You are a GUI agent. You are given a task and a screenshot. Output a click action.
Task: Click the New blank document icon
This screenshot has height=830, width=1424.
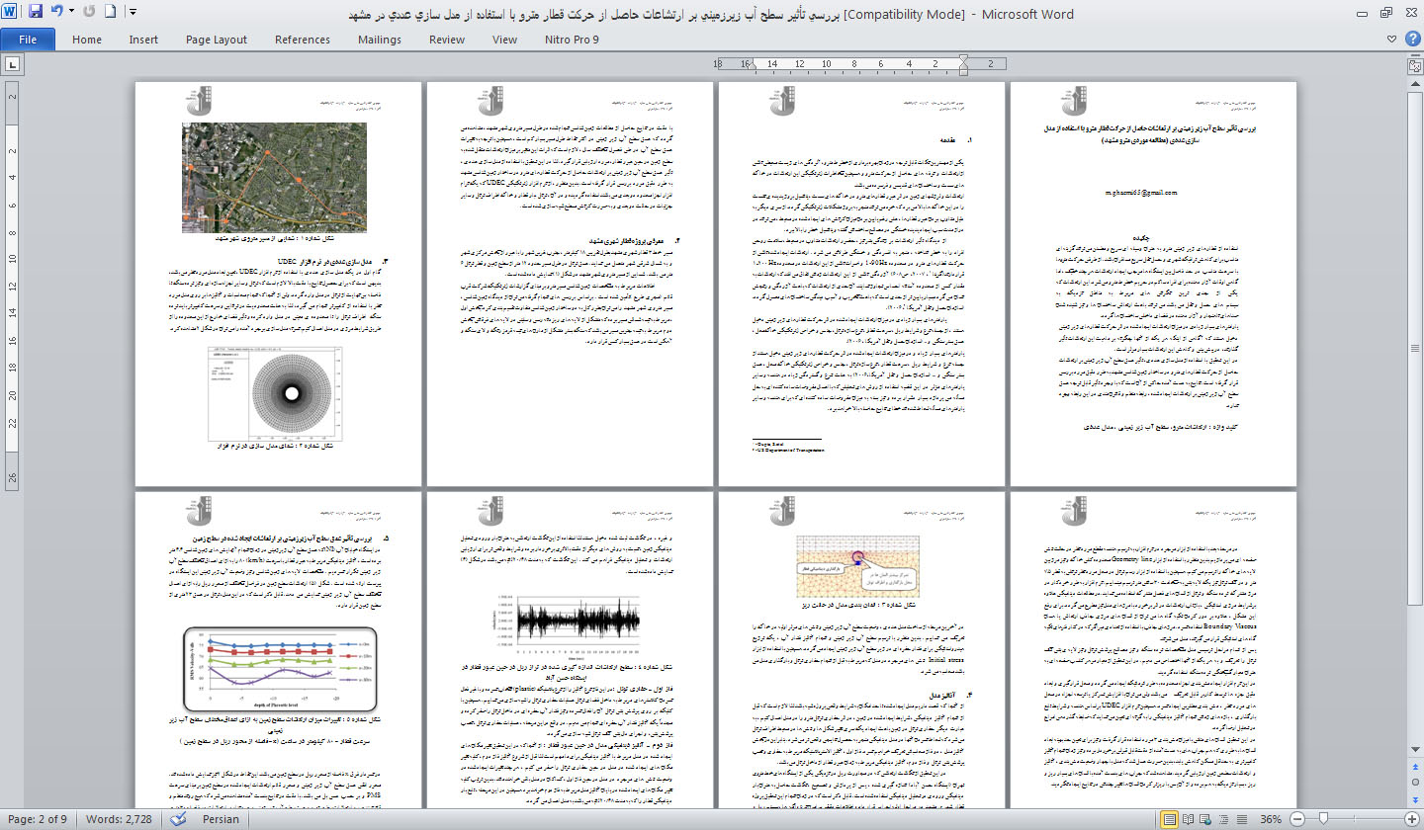coord(110,12)
